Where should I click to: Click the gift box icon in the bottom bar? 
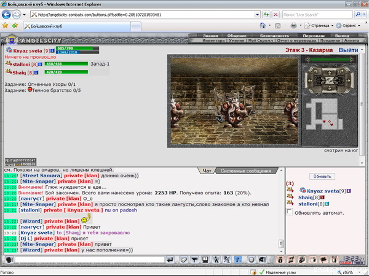(313, 259)
